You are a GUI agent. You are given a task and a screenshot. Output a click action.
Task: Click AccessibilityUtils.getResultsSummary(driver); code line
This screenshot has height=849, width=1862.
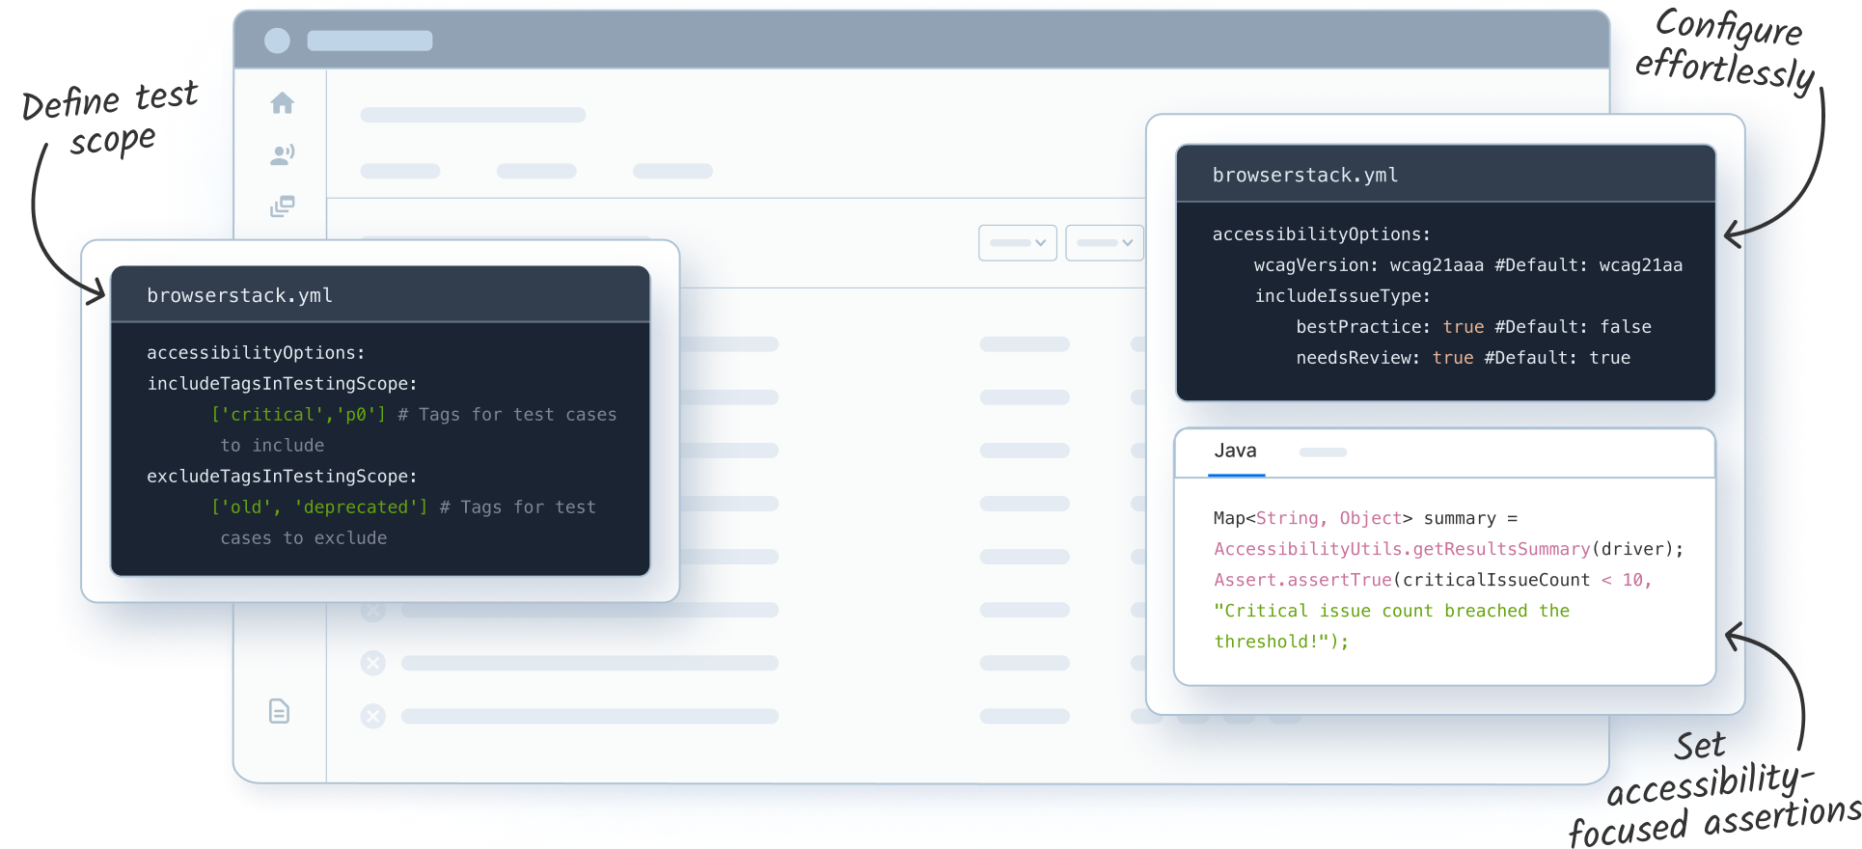point(1448,549)
